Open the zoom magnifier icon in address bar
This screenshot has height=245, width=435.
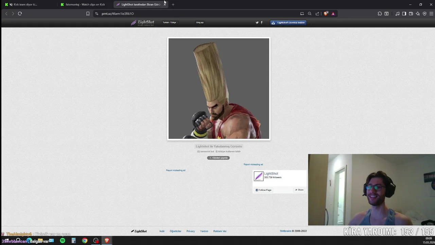point(310,14)
